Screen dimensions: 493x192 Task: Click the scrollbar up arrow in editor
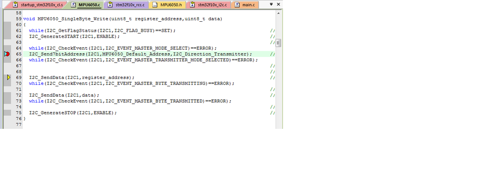tap(278, 13)
